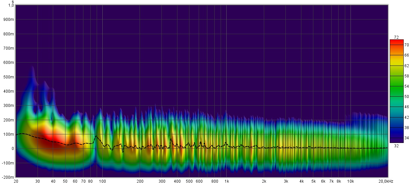Click the 800 frequency axis label
415x184 pixels.
[215, 181]
